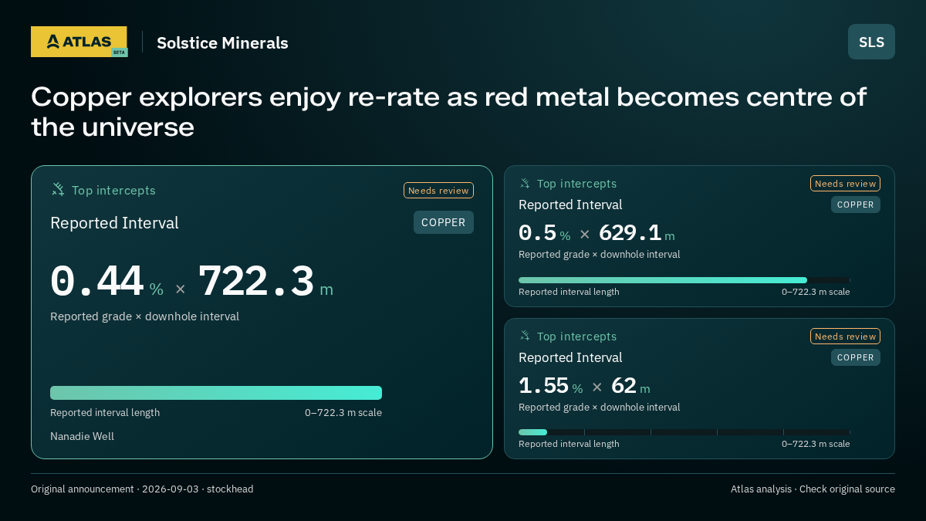The height and width of the screenshot is (521, 926).
Task: Click the 1.55 grade value
Action: click(x=543, y=386)
